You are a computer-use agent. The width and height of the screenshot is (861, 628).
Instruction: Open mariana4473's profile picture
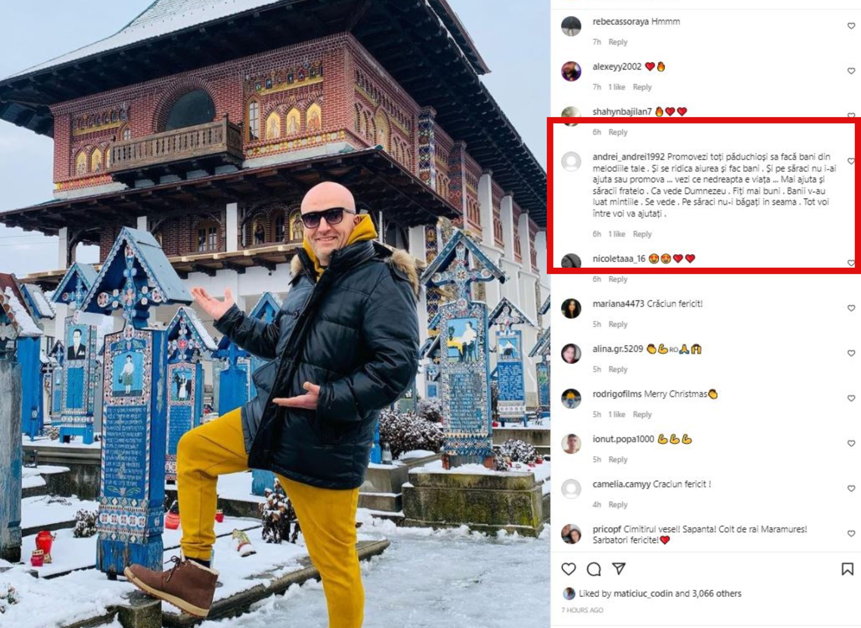[571, 308]
